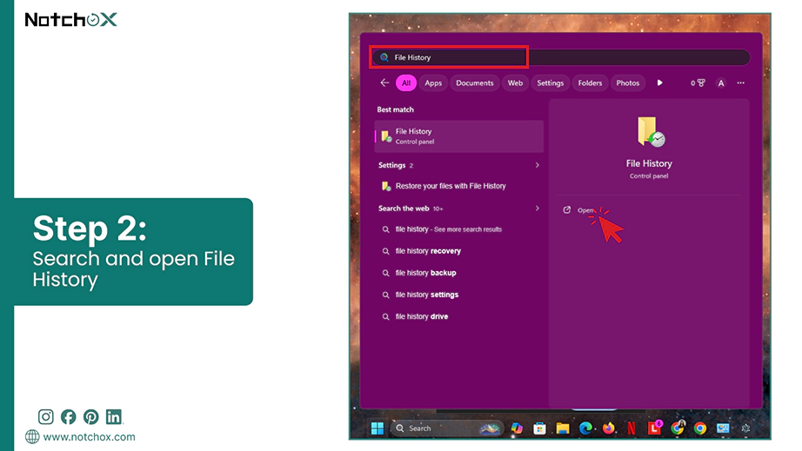
Task: Open Settings gear on the taskbar
Action: click(x=745, y=428)
